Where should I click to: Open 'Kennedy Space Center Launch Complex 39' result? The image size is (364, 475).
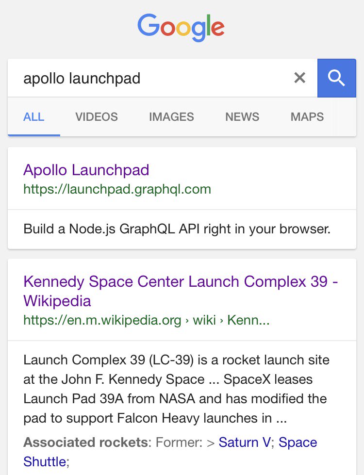(181, 291)
